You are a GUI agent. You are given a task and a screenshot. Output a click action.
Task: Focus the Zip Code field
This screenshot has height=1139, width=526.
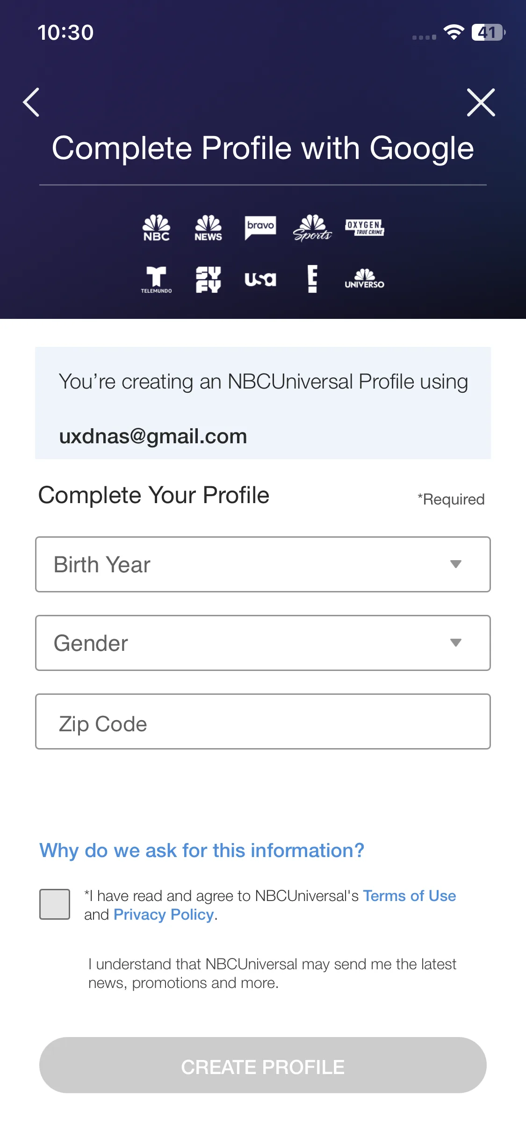(x=263, y=721)
